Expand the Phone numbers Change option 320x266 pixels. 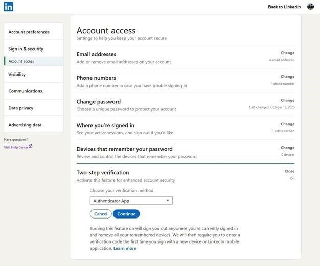click(287, 77)
